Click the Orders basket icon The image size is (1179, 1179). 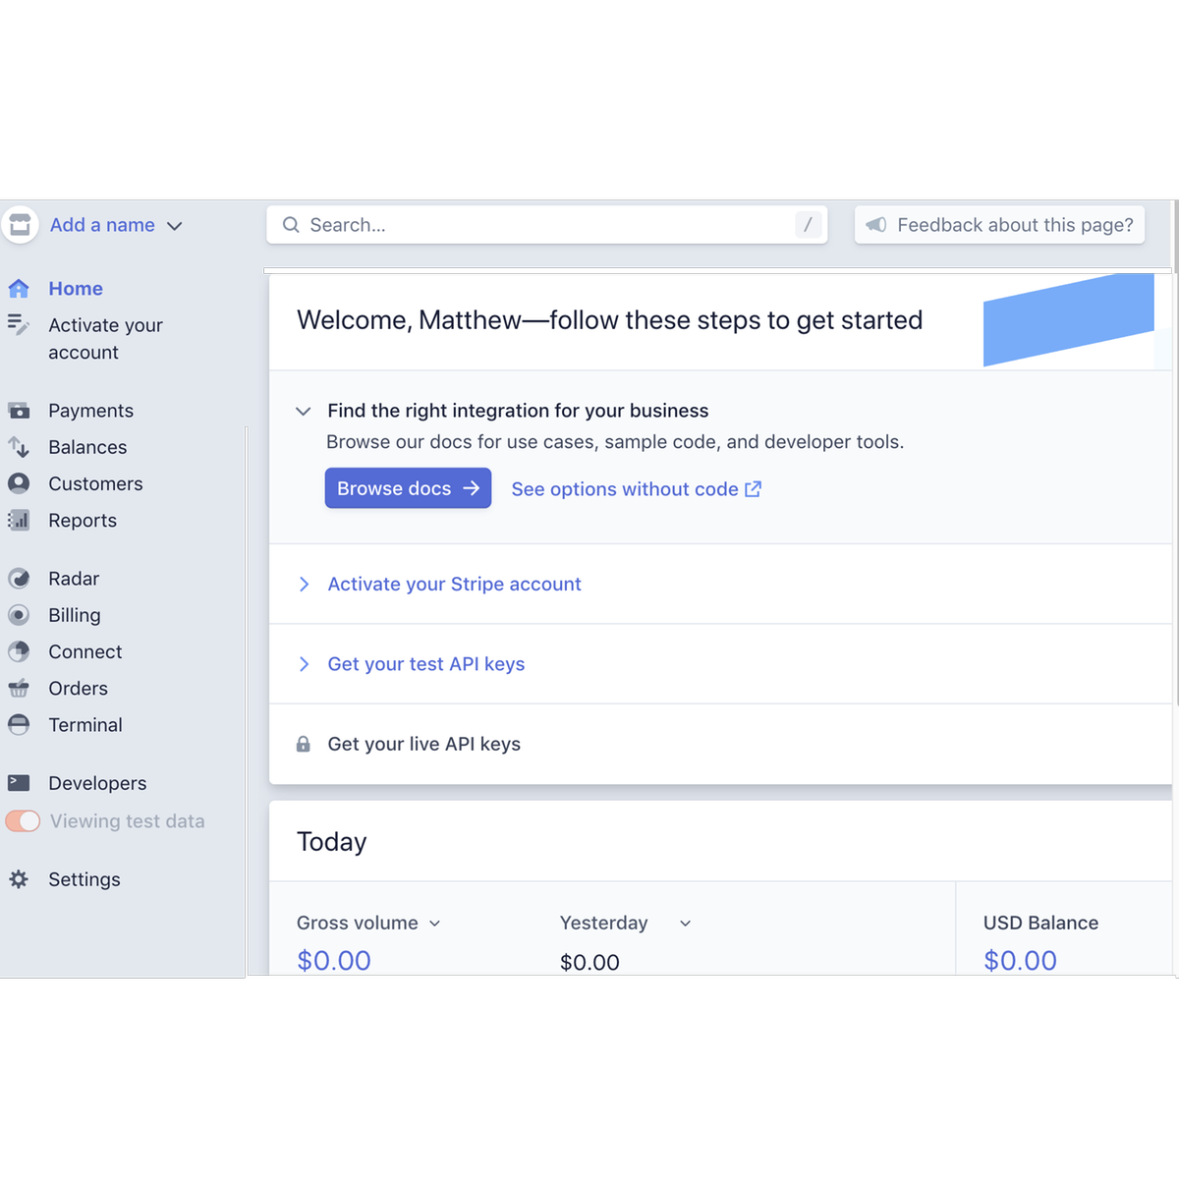pos(19,689)
